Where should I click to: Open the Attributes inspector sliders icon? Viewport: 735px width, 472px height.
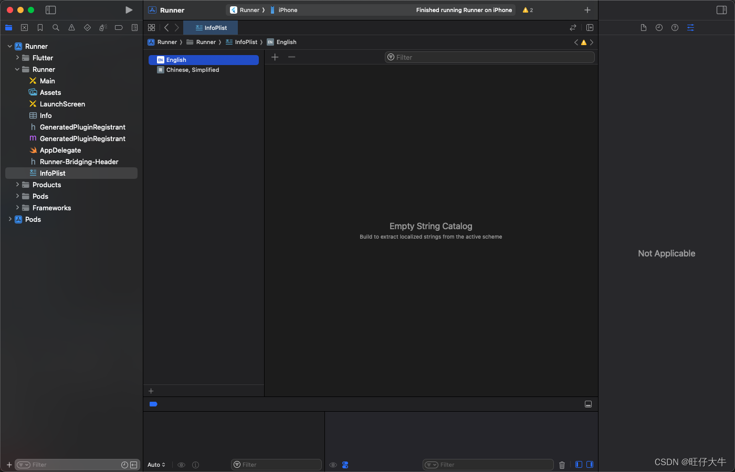690,28
